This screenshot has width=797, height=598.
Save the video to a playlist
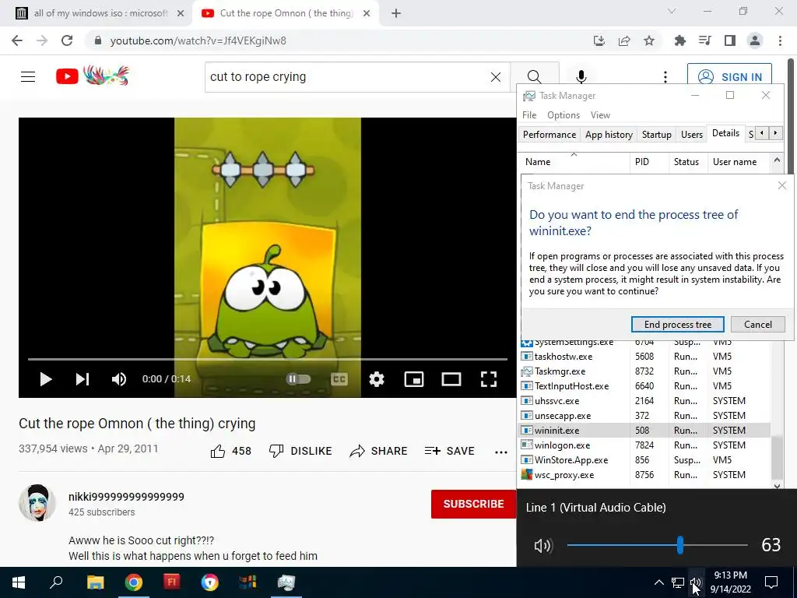pyautogui.click(x=449, y=451)
